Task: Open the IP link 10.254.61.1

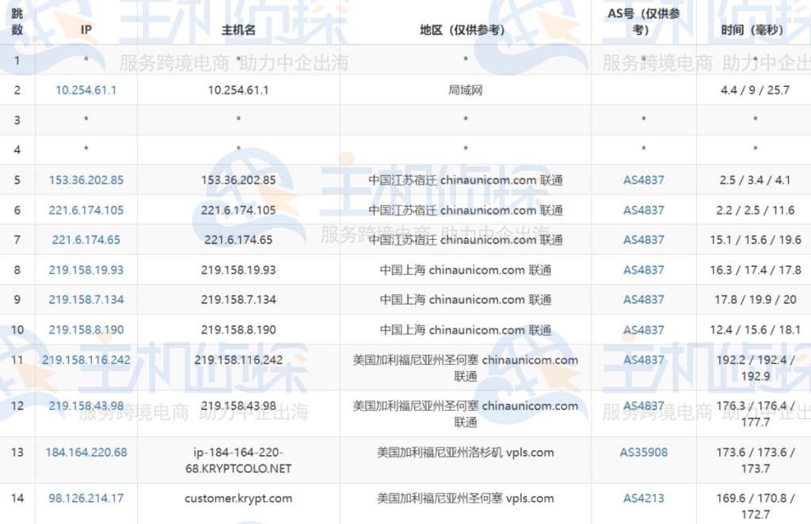Action: coord(86,90)
